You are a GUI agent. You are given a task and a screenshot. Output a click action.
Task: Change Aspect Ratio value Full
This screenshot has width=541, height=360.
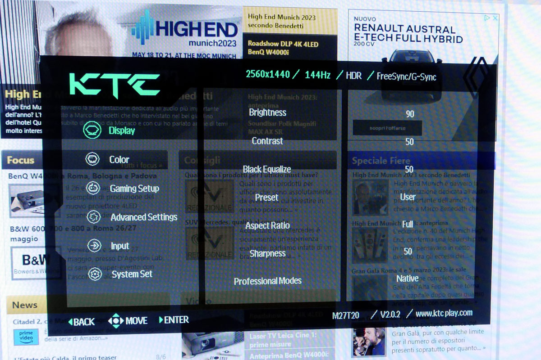[408, 224]
